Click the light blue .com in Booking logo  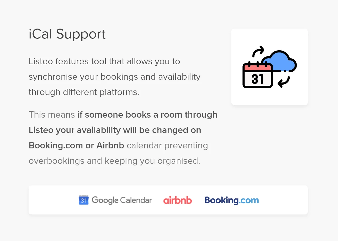pos(249,200)
